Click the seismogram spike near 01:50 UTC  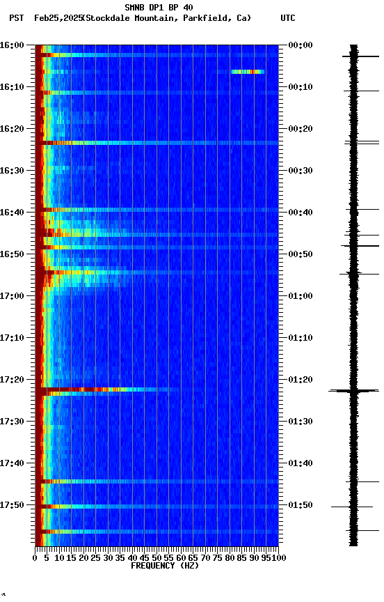click(x=352, y=507)
